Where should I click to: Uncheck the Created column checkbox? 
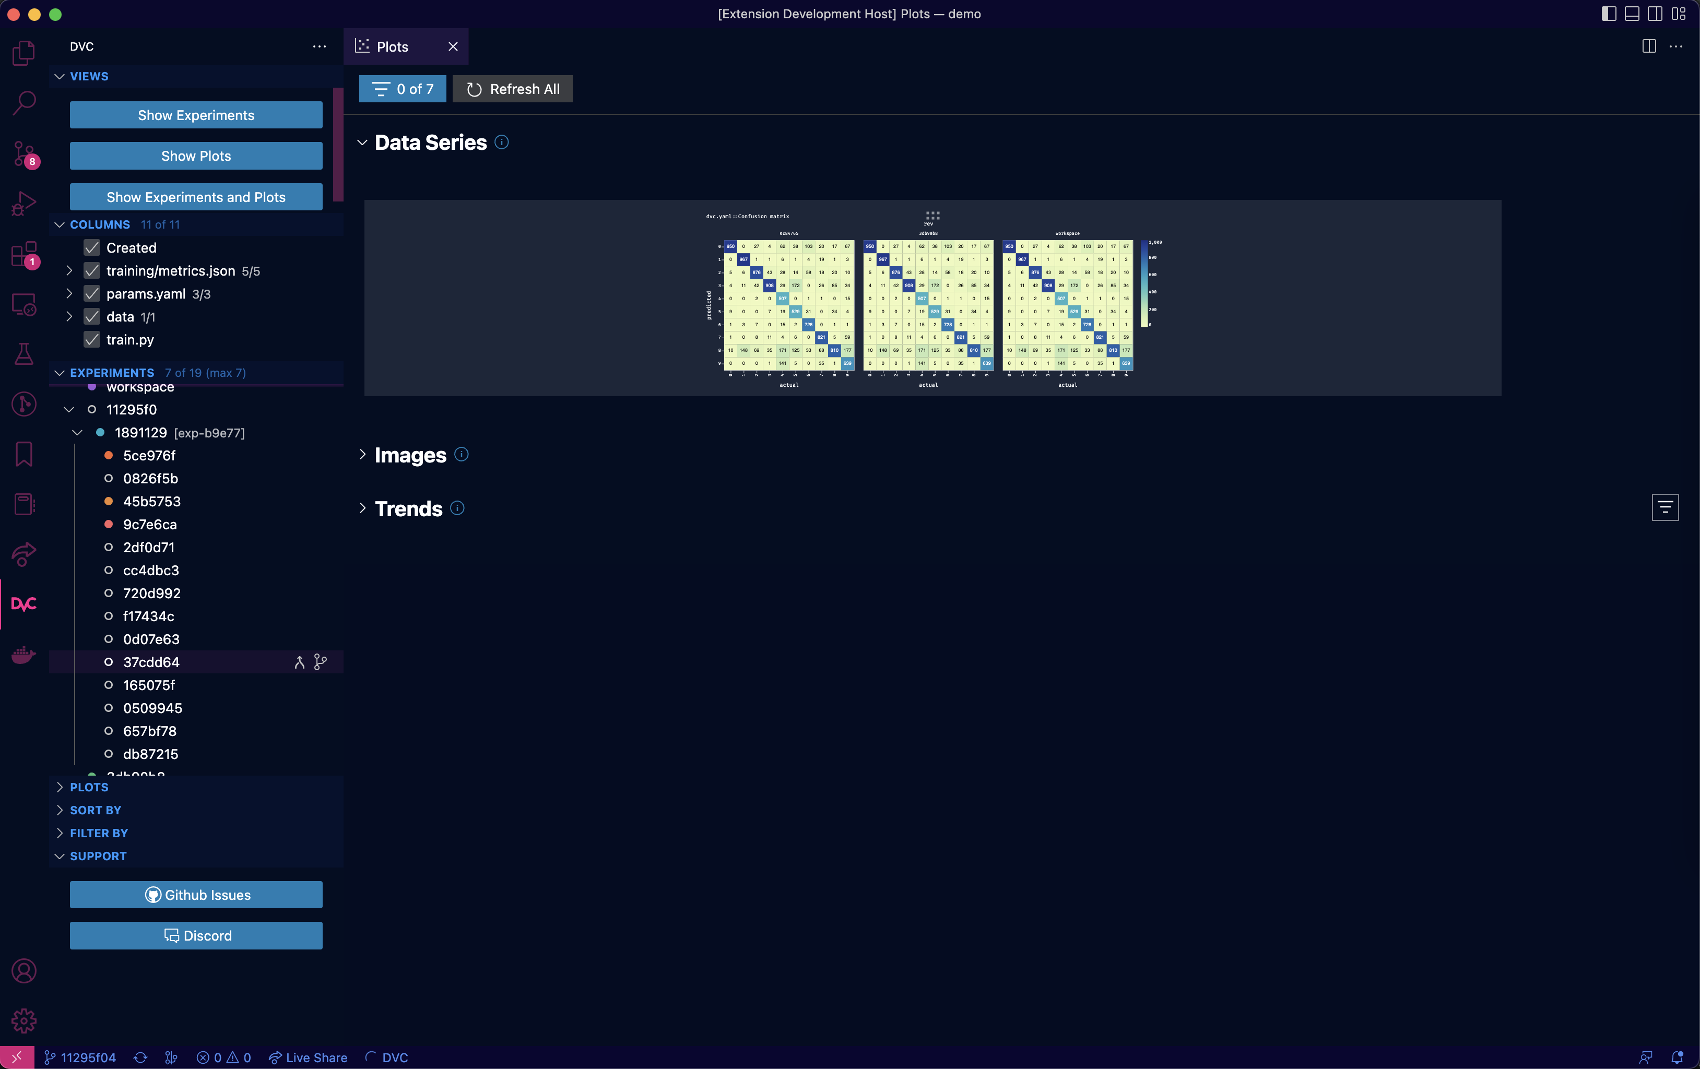point(92,247)
